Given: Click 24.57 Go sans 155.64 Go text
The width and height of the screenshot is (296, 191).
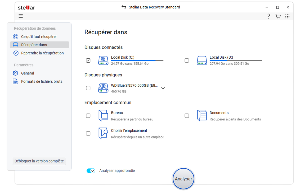Looking at the screenshot, I should [x=130, y=63].
